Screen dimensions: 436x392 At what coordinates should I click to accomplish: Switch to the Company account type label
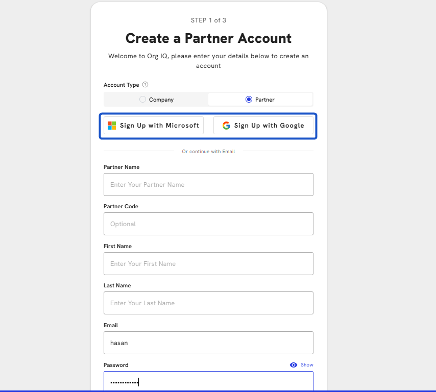[161, 100]
